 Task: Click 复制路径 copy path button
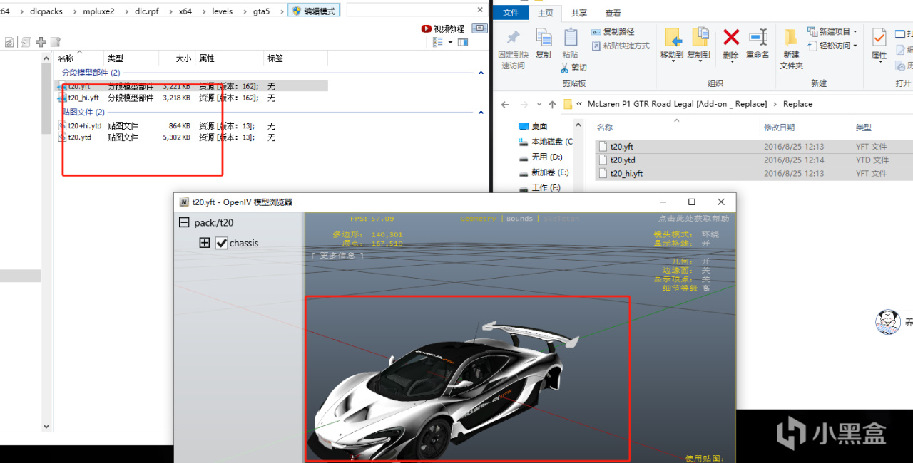[x=613, y=32]
